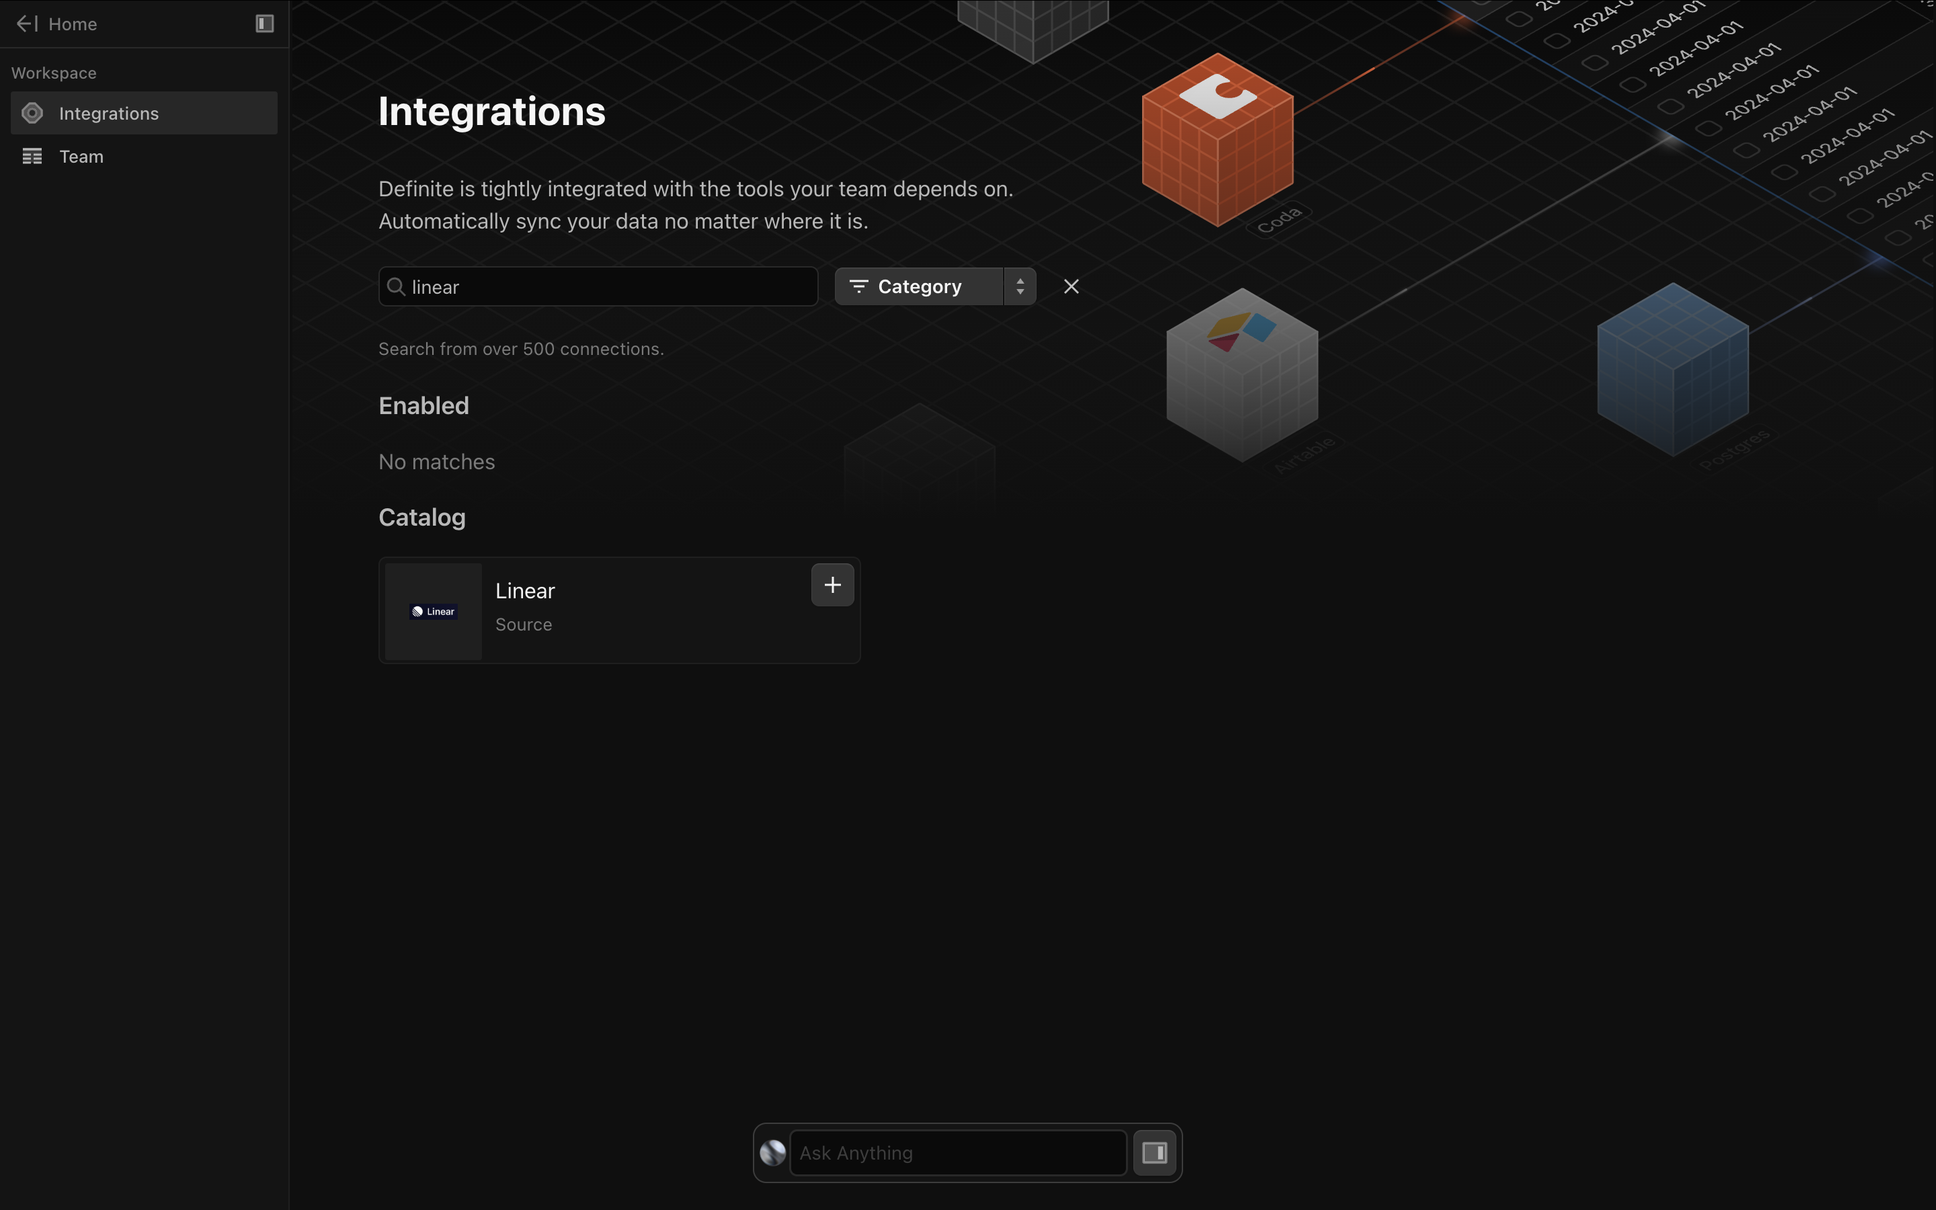Click the AI orb icon near Ask Anything
The image size is (1936, 1210).
pyautogui.click(x=773, y=1152)
